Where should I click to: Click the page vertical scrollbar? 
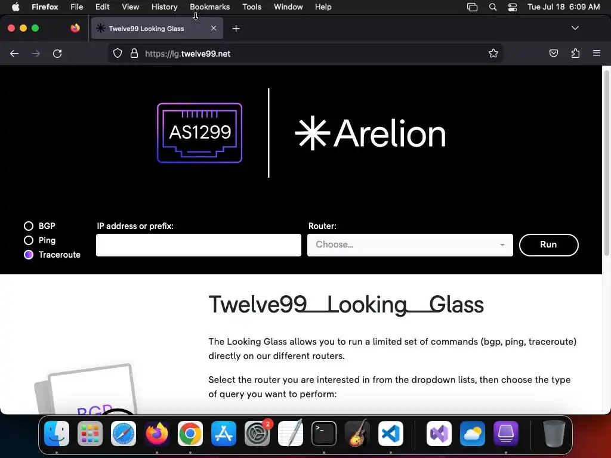[606, 163]
